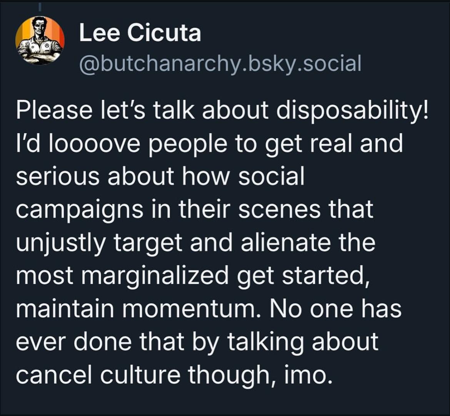The image size is (450, 416).
Task: Open the @butchanarchy.bsky.social handle link
Action: point(220,63)
